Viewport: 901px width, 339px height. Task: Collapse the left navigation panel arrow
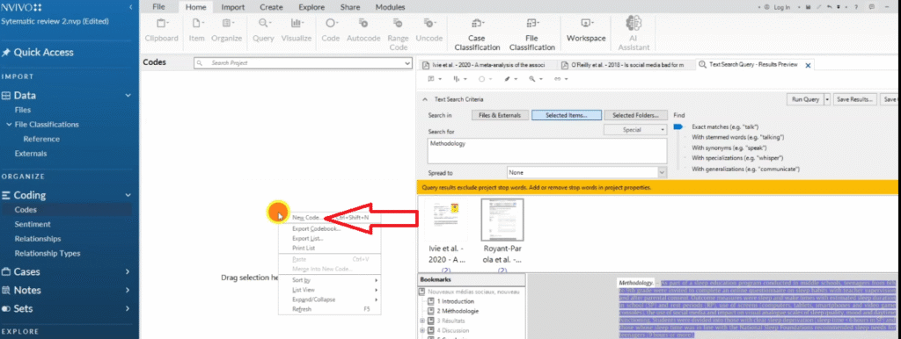click(130, 7)
